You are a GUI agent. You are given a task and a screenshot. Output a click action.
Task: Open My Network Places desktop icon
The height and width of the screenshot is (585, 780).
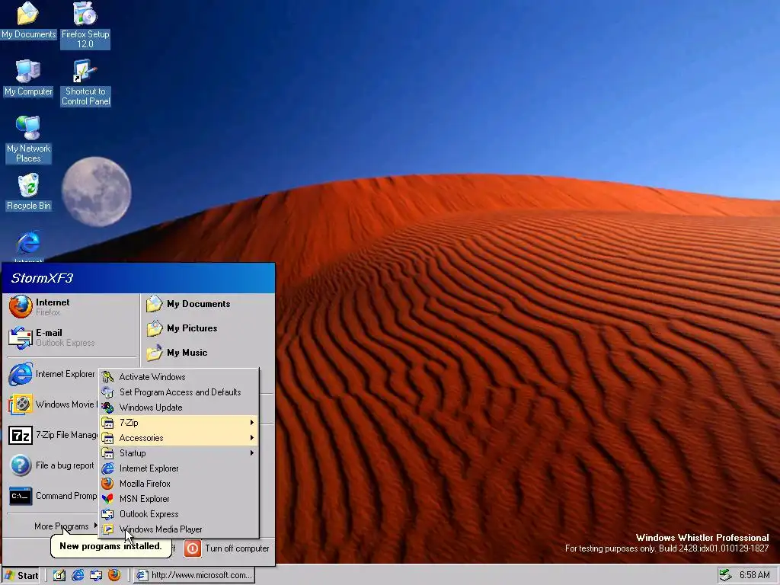pos(28,139)
